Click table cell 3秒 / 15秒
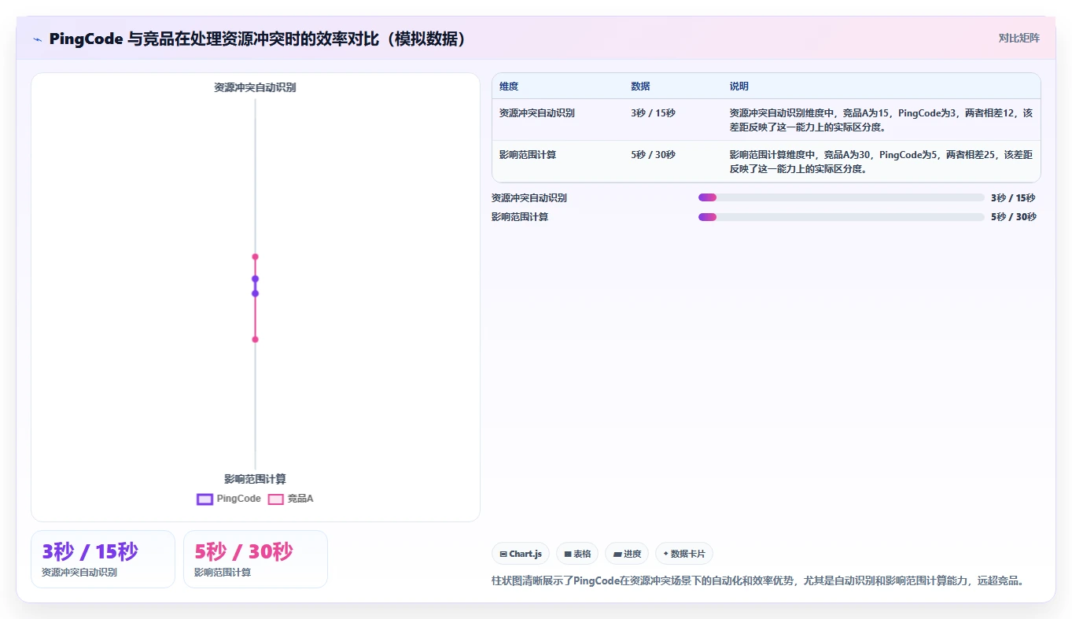The image size is (1072, 619). [653, 113]
